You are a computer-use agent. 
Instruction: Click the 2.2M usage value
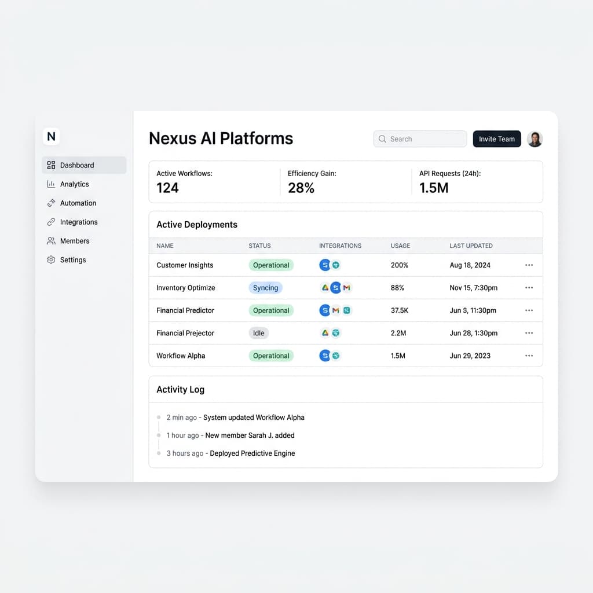pos(398,333)
